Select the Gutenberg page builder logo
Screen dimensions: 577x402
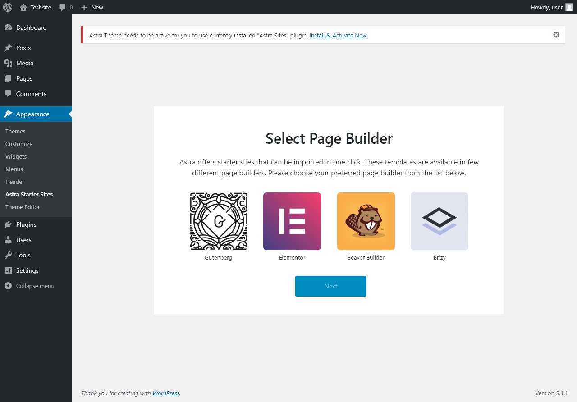(219, 221)
